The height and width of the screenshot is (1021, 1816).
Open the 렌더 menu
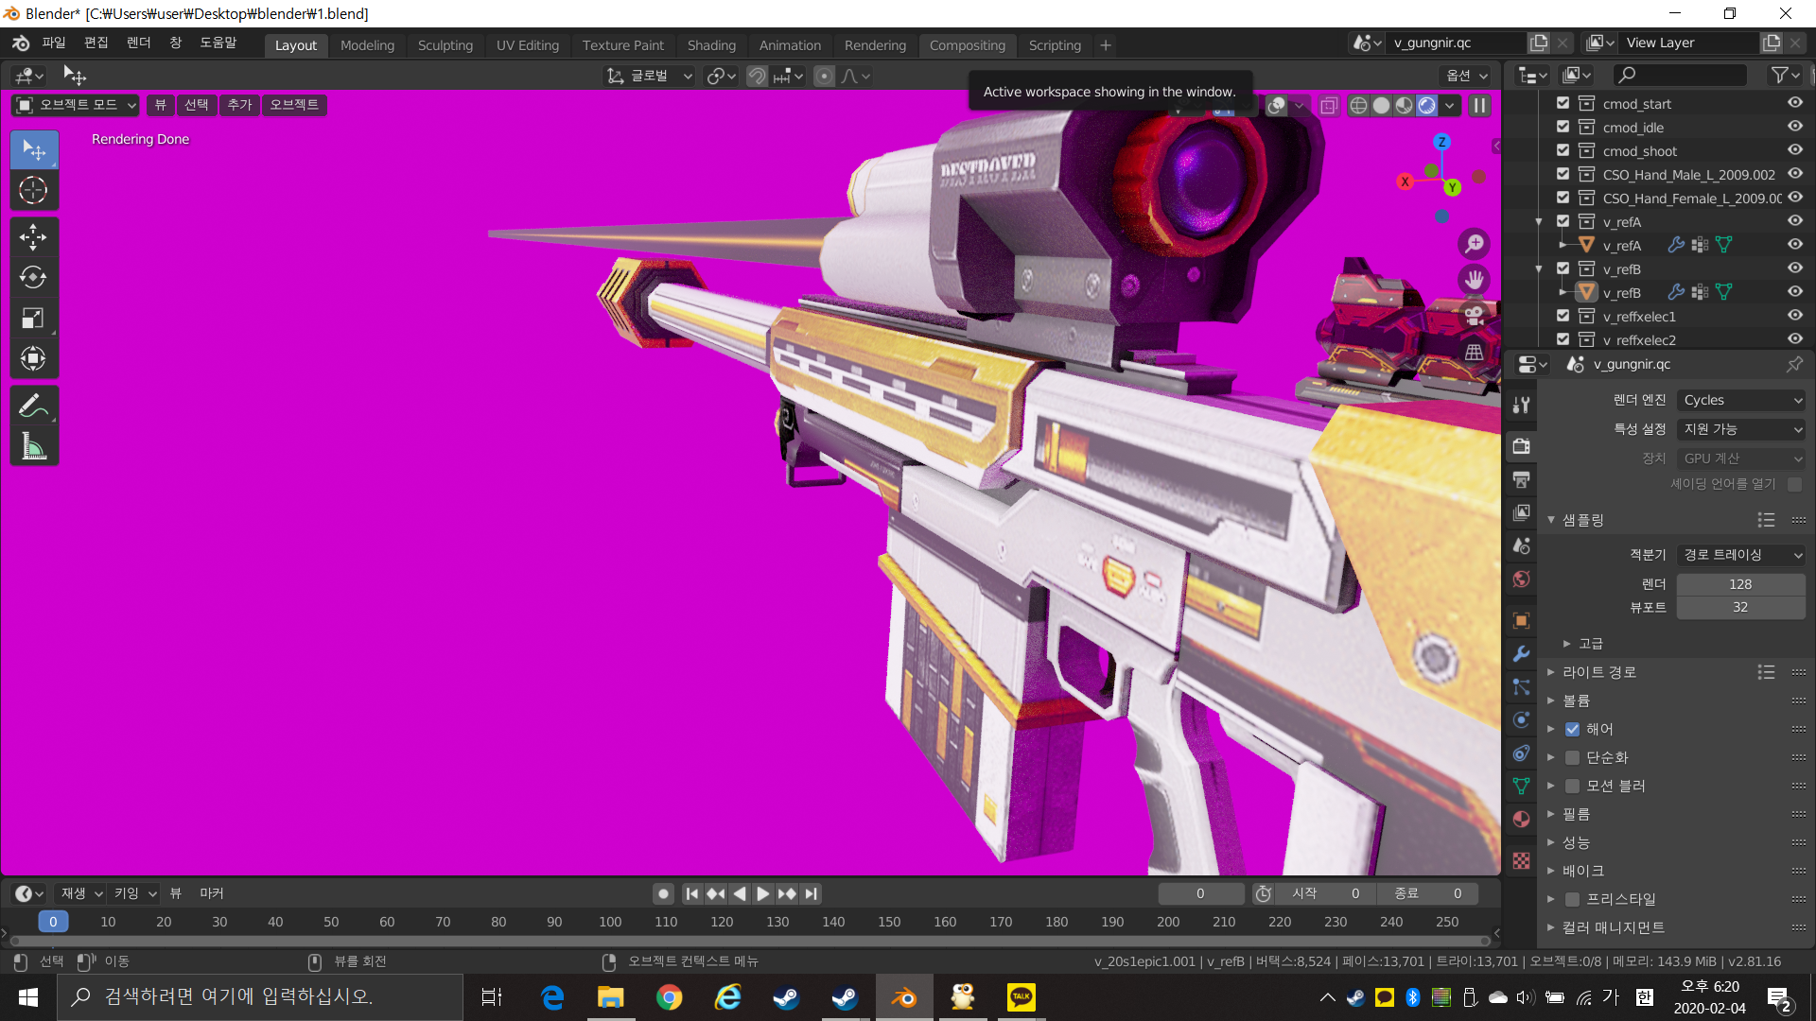tap(139, 43)
